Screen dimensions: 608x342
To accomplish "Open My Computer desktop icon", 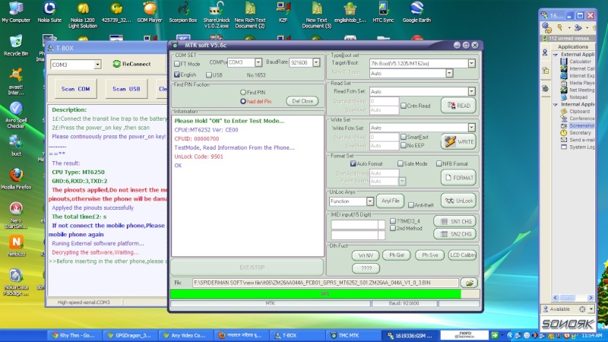I will point(16,12).
